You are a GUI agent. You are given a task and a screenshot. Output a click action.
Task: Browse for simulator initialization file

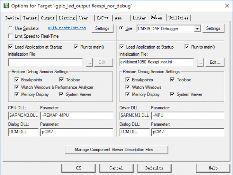point(89,62)
